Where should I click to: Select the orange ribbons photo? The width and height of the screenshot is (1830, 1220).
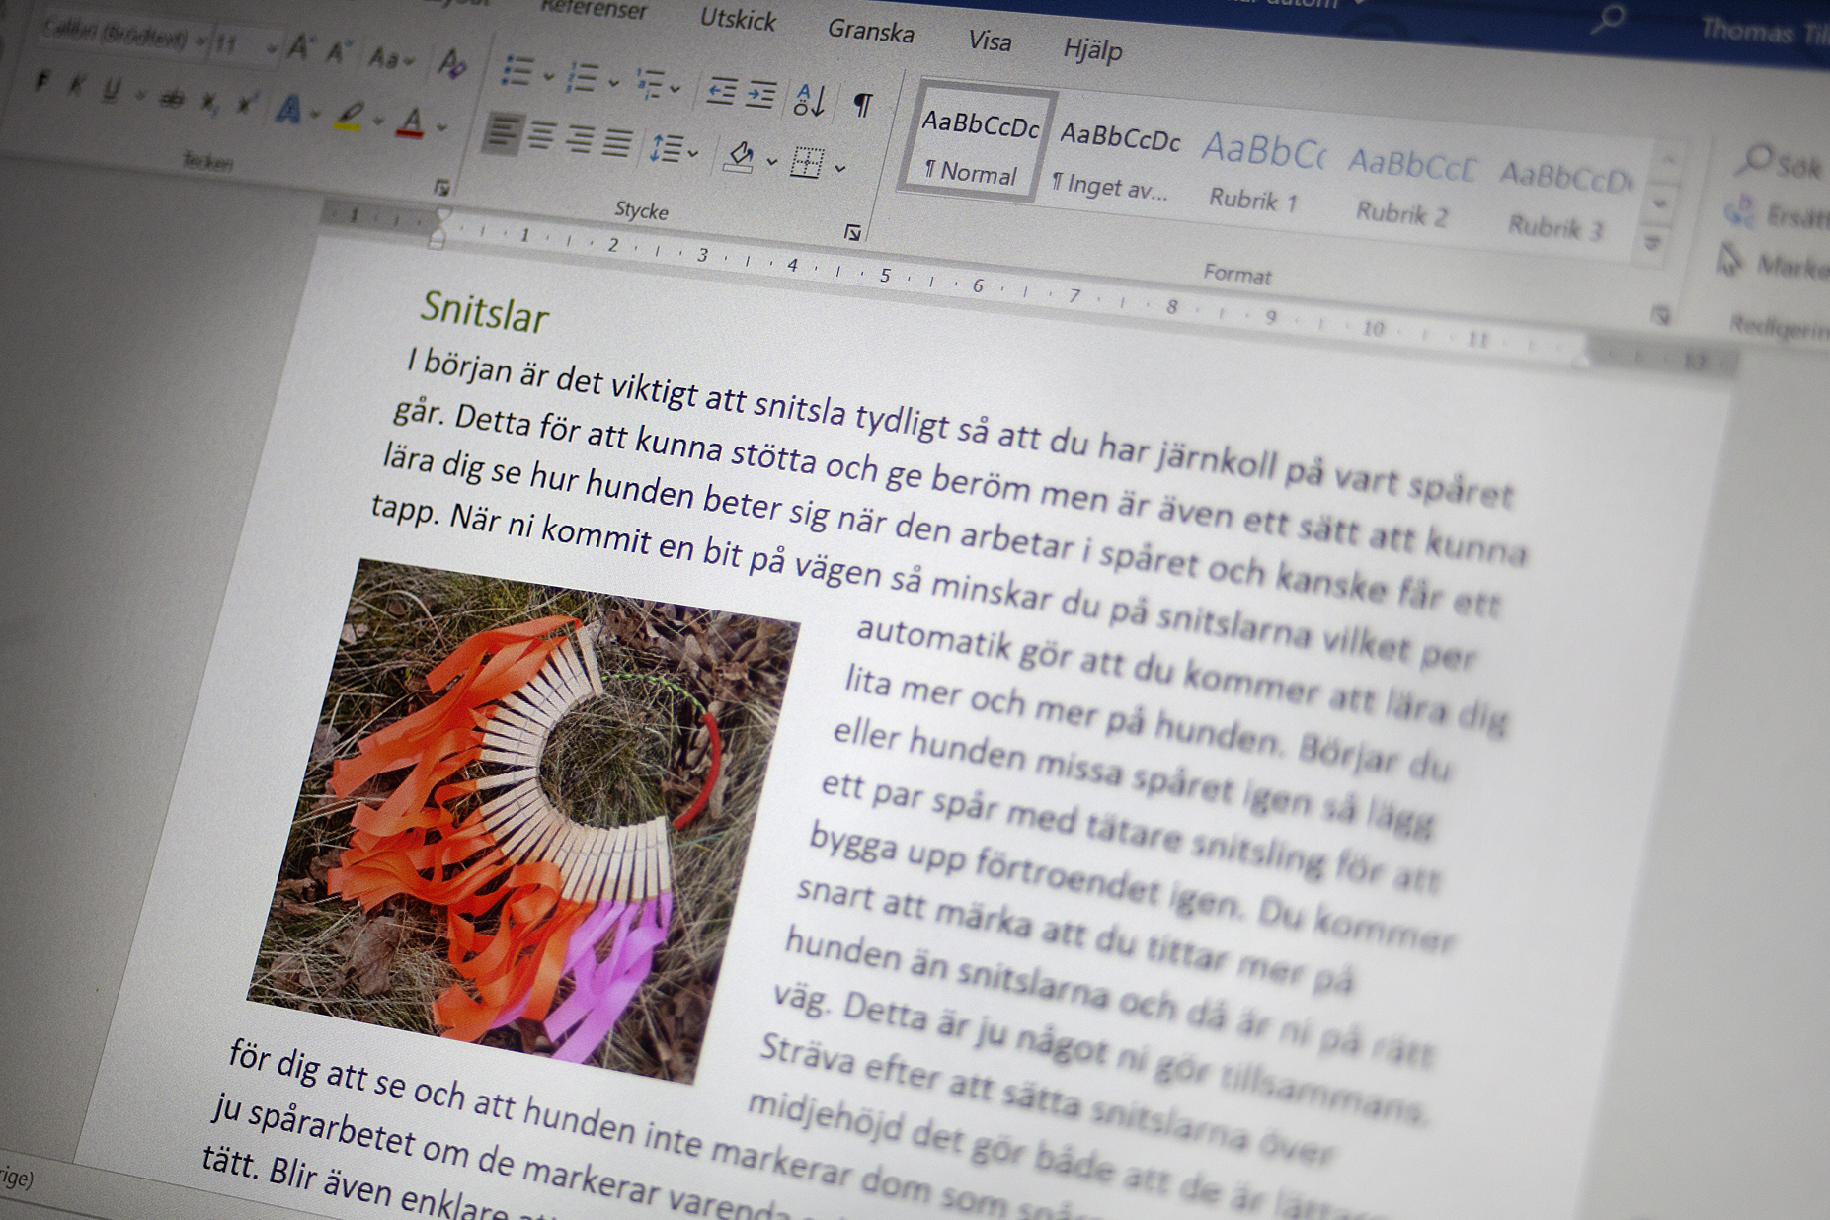coord(523,820)
